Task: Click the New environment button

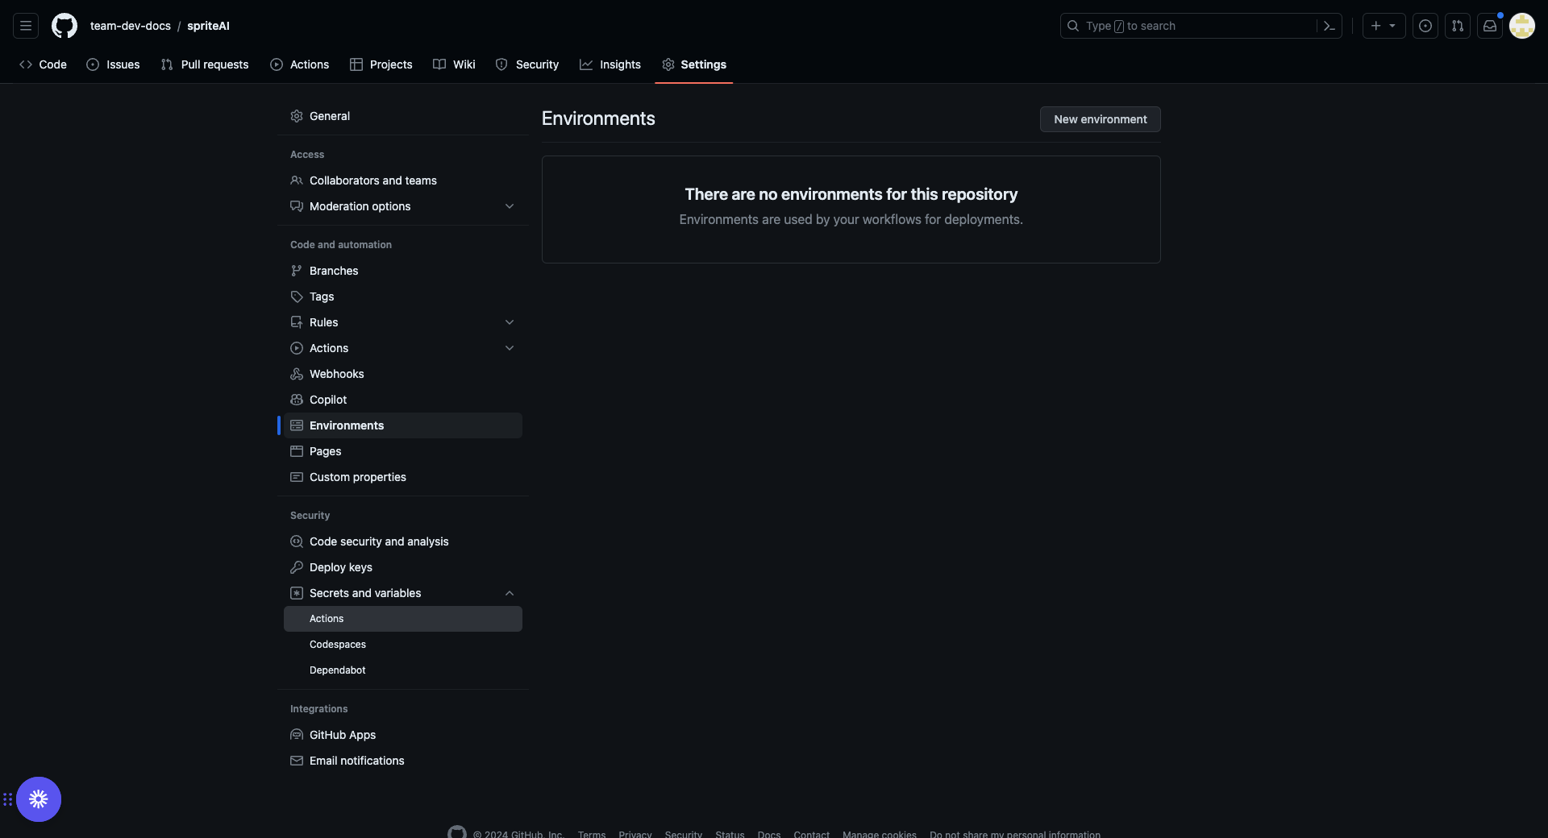Action: [x=1100, y=119]
